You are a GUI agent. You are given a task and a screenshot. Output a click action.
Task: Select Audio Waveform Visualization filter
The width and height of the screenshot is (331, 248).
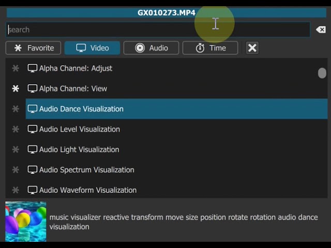[x=176, y=190]
